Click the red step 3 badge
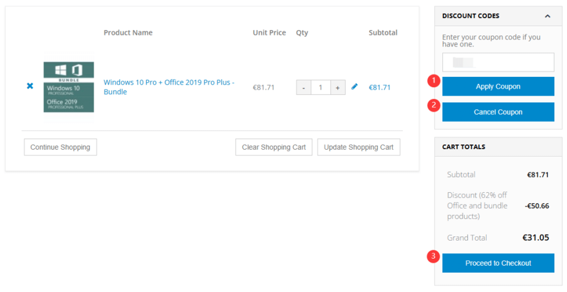This screenshot has height=292, width=567. coord(433,256)
